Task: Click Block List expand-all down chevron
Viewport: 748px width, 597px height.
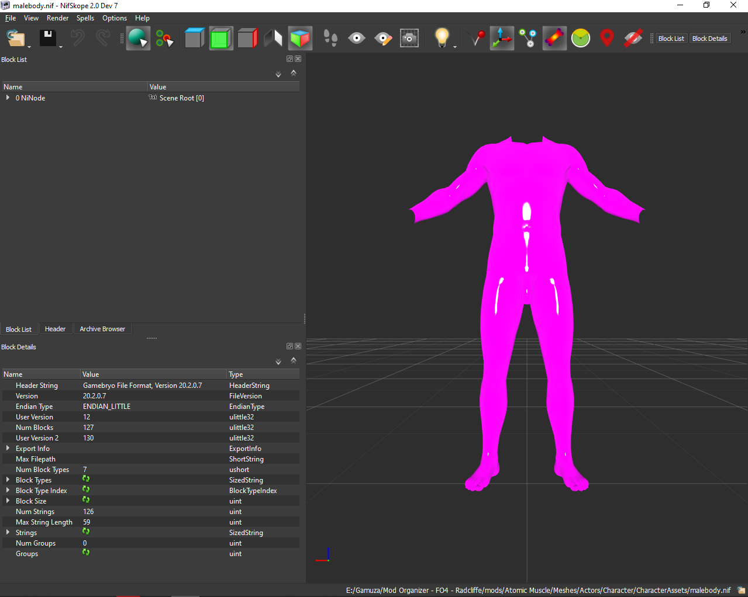Action: click(x=278, y=74)
